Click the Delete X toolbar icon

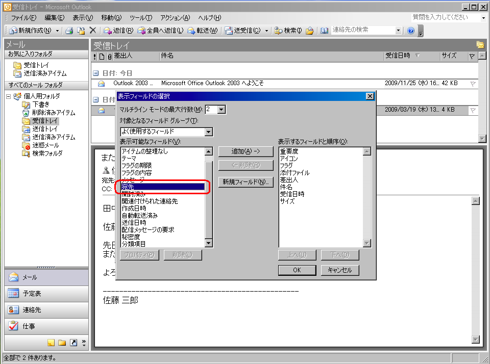(x=92, y=30)
